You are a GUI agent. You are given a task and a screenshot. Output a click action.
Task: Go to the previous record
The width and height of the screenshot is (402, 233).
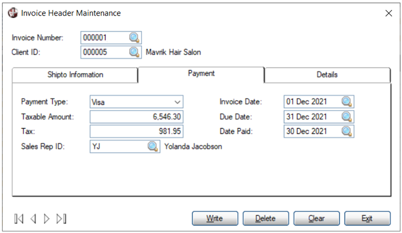coord(33,219)
